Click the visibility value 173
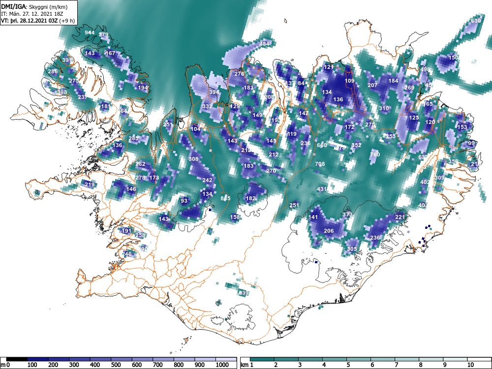 coord(154,178)
